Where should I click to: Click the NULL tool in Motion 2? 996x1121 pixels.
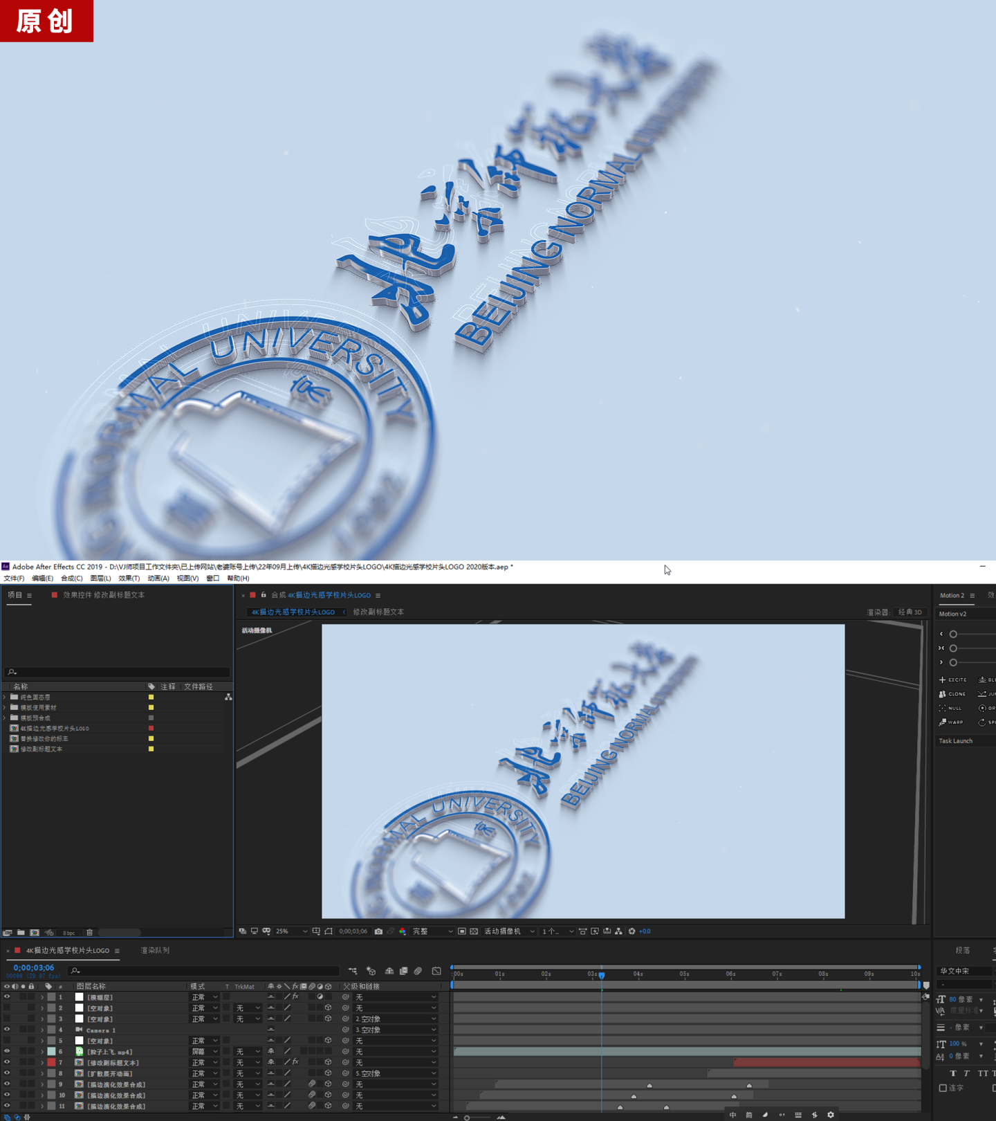[950, 709]
